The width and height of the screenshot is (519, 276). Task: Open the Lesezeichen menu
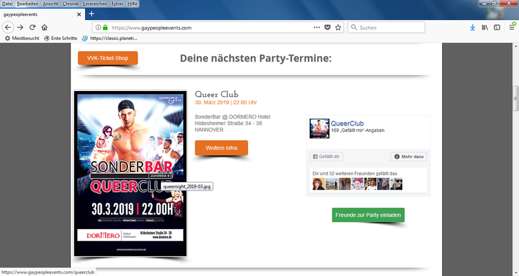pos(95,3)
